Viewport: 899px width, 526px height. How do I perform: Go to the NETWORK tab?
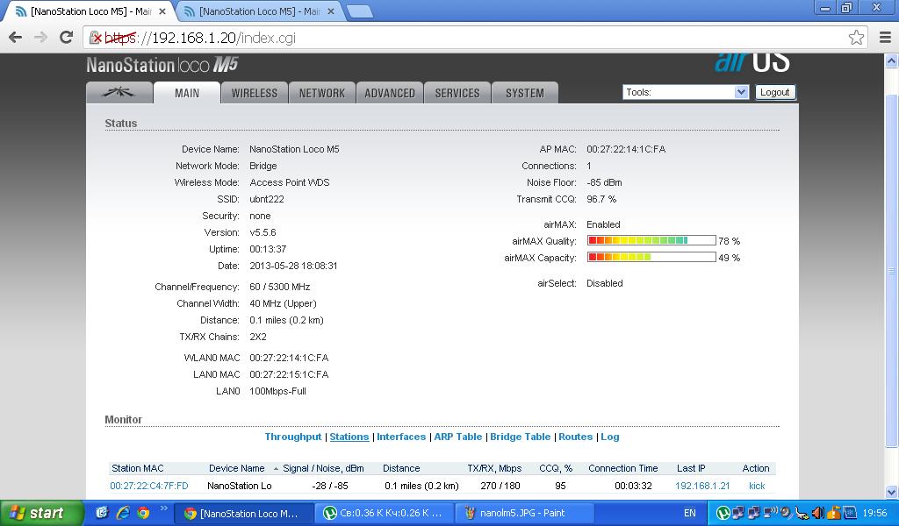click(x=321, y=93)
